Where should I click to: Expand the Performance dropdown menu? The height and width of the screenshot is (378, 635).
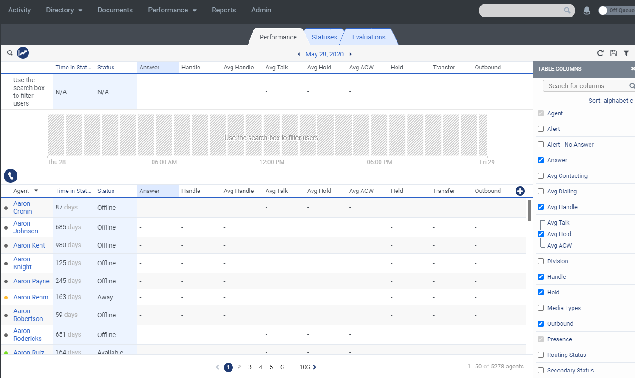click(x=172, y=10)
